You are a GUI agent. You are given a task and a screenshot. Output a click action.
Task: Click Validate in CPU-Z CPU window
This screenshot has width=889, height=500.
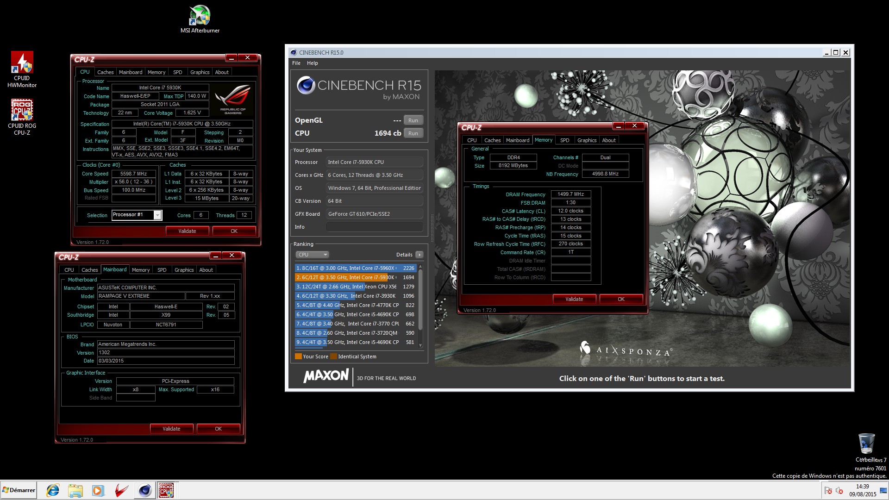click(187, 231)
